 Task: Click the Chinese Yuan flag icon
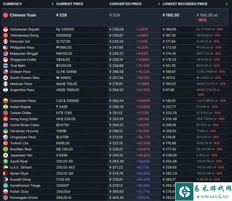(6, 15)
